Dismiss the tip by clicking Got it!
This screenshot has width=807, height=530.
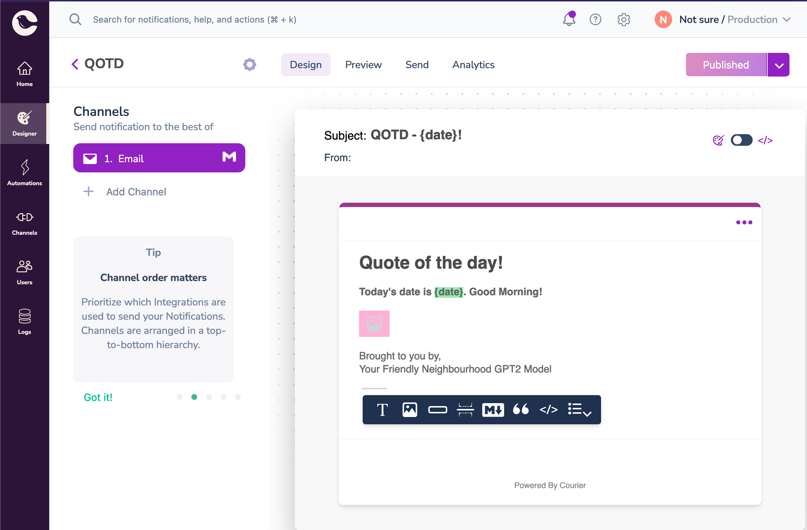98,397
